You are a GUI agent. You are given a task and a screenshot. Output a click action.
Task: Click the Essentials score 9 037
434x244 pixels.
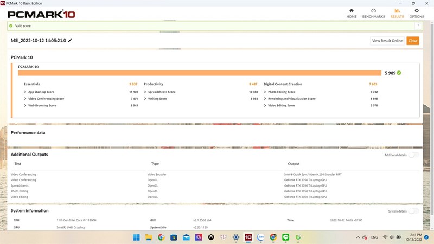tap(133, 84)
